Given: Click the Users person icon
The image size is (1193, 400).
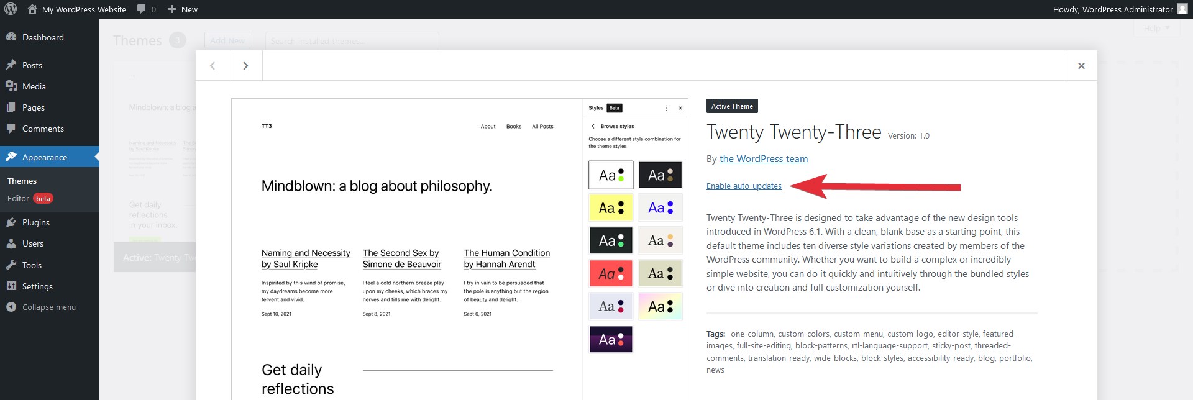Looking at the screenshot, I should click(11, 243).
